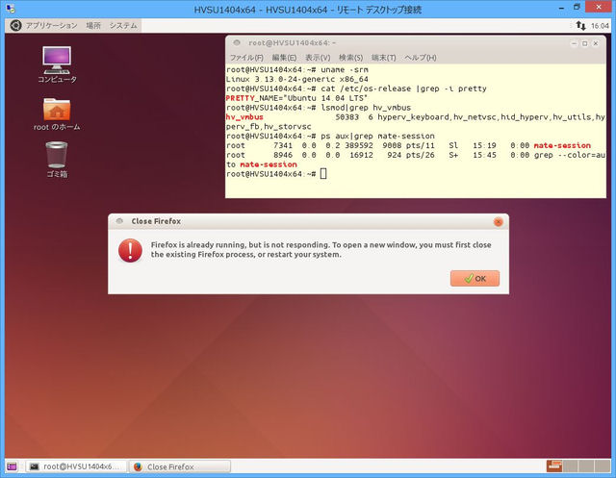
Task: Switch to Close Firefox taskbar entry
Action: [180, 466]
